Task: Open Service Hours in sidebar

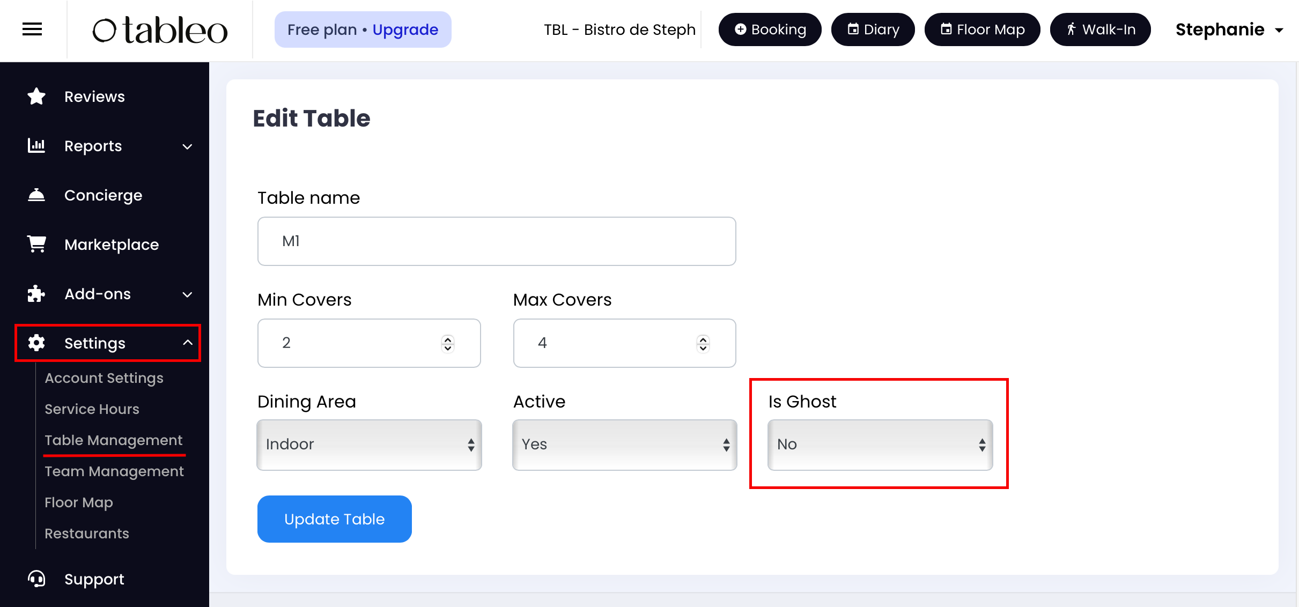Action: pyautogui.click(x=92, y=409)
